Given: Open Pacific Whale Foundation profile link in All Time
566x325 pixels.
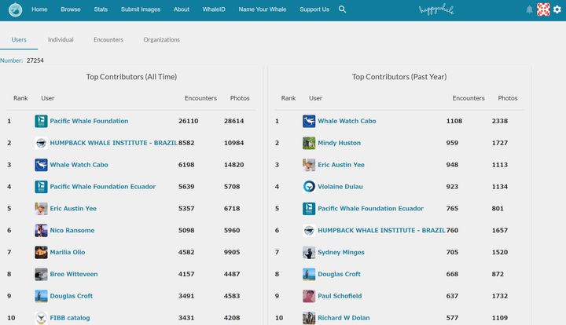Looking at the screenshot, I should point(89,121).
